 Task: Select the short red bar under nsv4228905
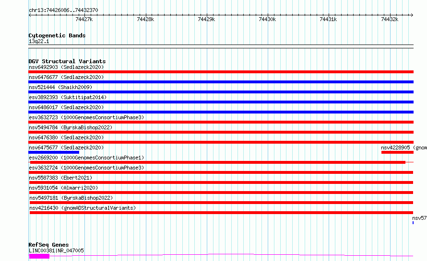coord(397,152)
